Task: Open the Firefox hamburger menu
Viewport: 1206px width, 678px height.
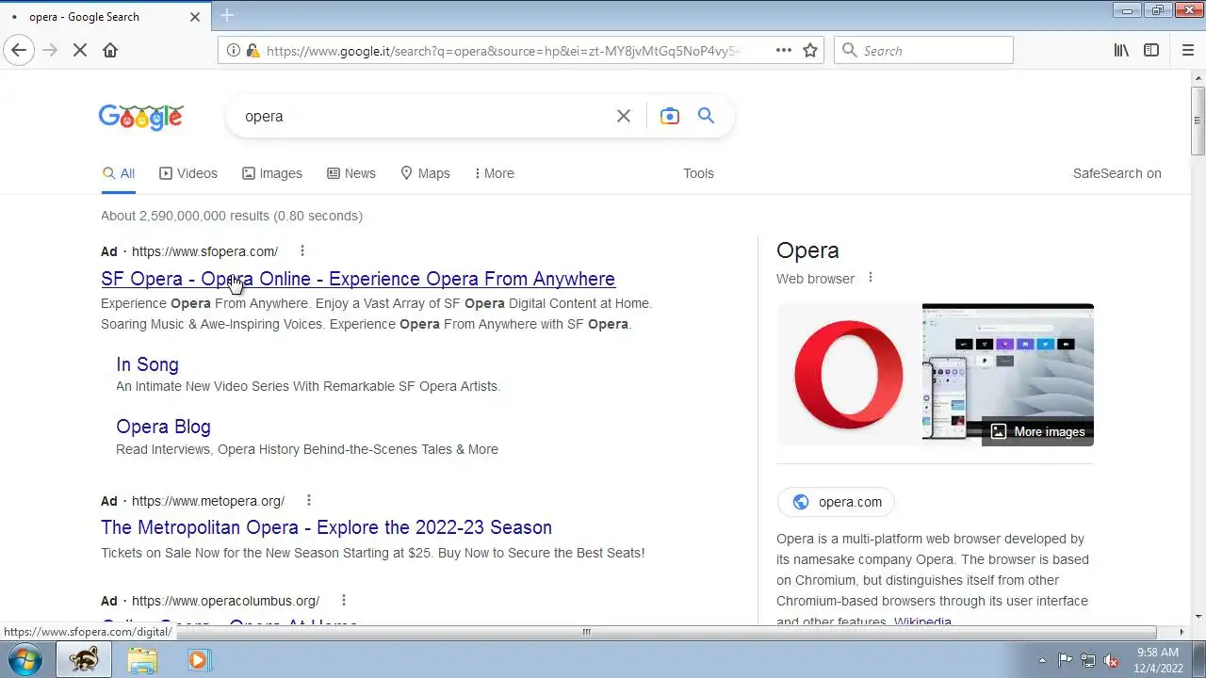Action: coord(1187,51)
